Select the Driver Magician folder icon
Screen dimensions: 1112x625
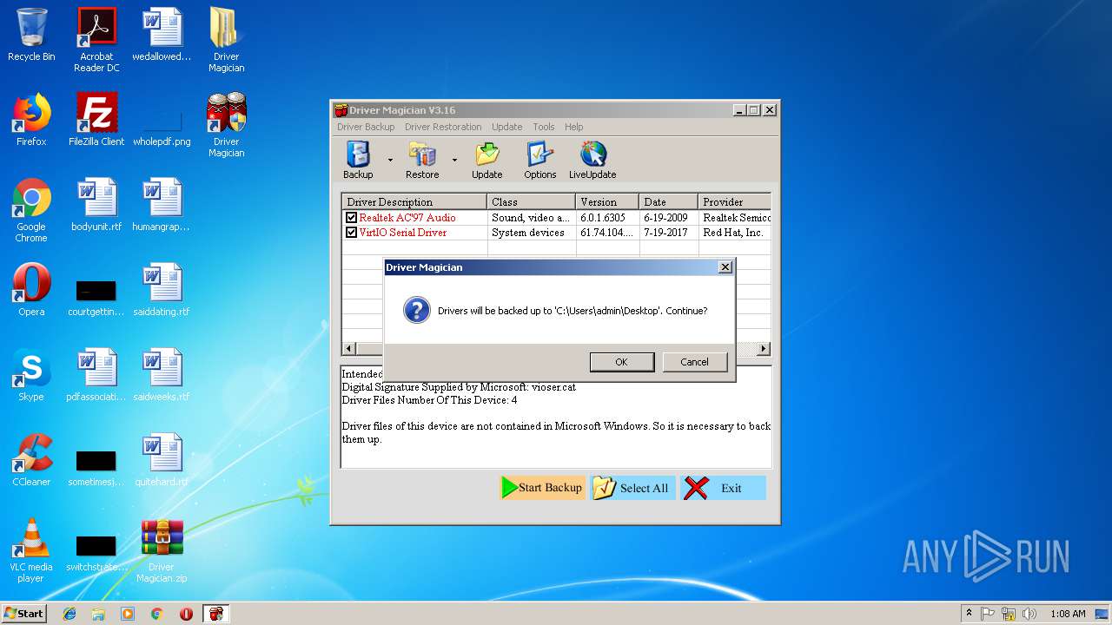click(227, 40)
